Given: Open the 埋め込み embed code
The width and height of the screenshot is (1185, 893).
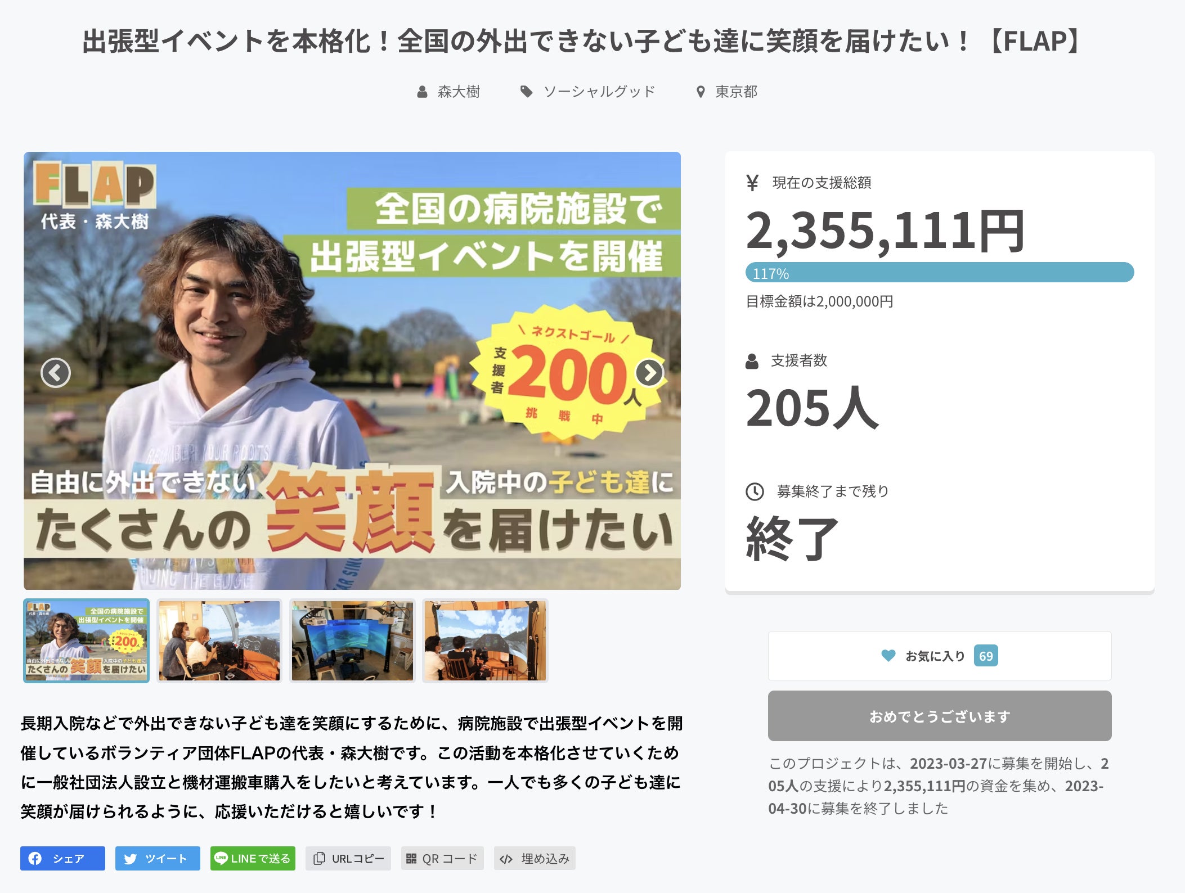Looking at the screenshot, I should pyautogui.click(x=535, y=858).
